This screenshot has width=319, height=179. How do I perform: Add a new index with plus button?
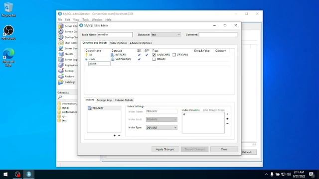(115, 135)
